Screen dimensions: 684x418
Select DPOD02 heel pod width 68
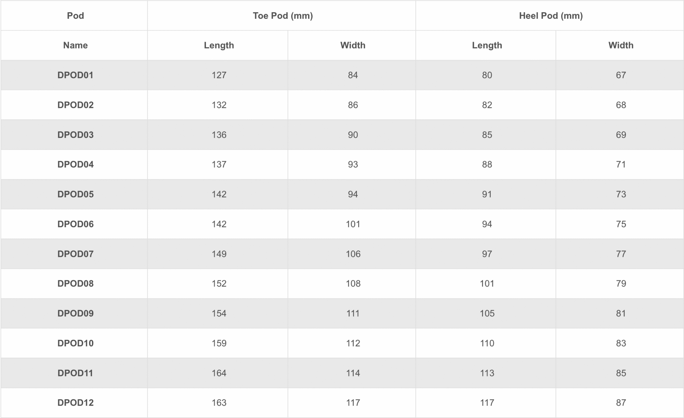click(x=621, y=105)
